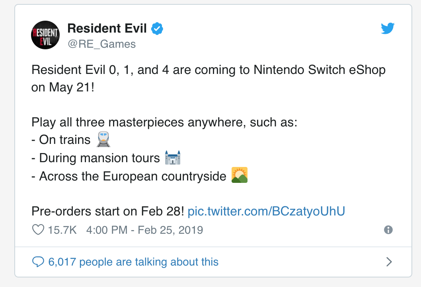Click the sunrise countryside emoji
This screenshot has height=287, width=421.
tap(240, 175)
